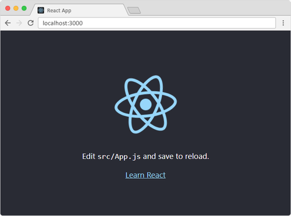Screen dimensions: 291x216
Task: Click the forward navigation arrow
Action: click(19, 23)
